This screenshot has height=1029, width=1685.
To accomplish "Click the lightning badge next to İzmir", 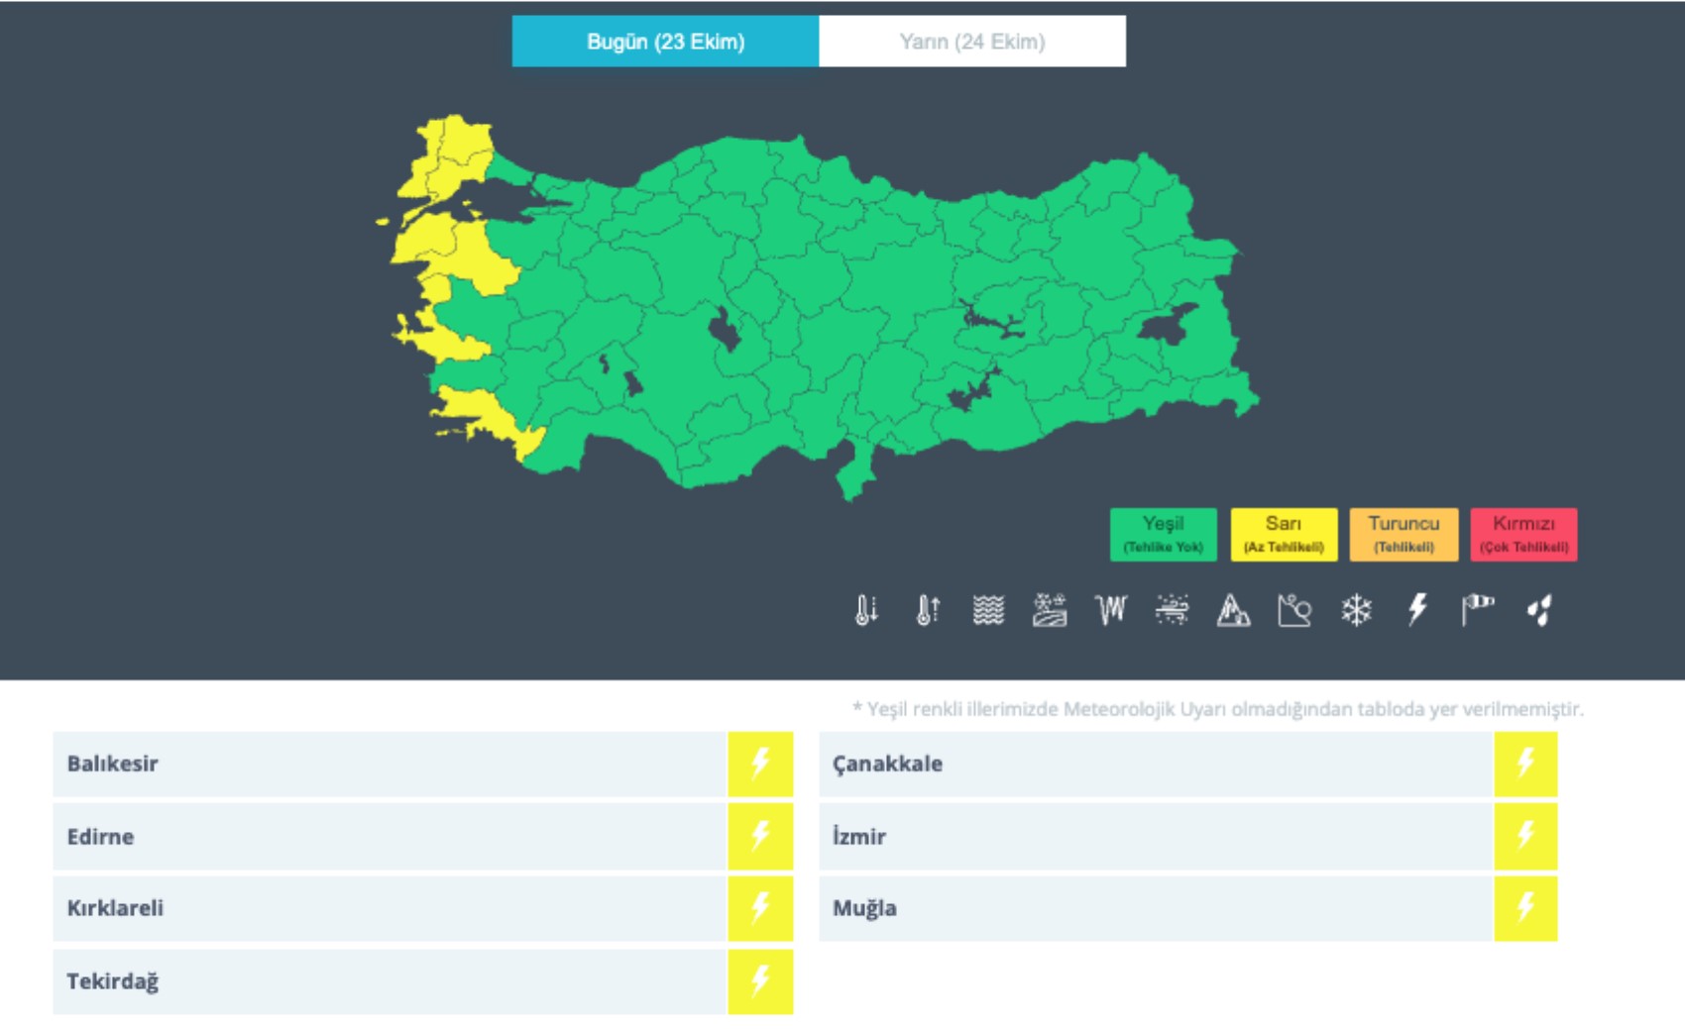I will click(x=1525, y=836).
